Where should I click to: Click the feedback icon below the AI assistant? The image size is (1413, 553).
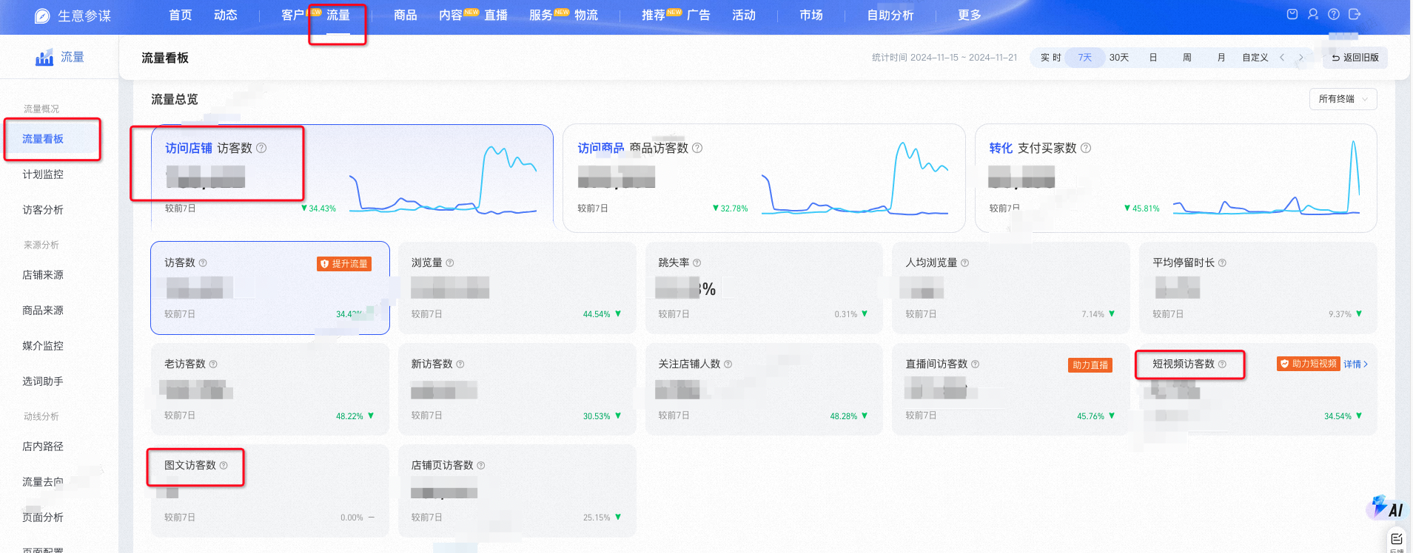pyautogui.click(x=1397, y=539)
